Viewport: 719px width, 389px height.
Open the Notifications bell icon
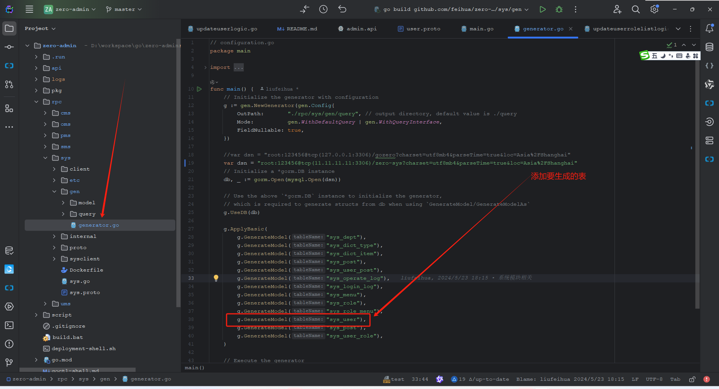click(x=709, y=28)
